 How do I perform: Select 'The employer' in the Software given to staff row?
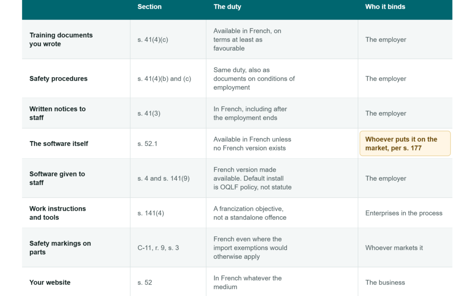point(386,178)
